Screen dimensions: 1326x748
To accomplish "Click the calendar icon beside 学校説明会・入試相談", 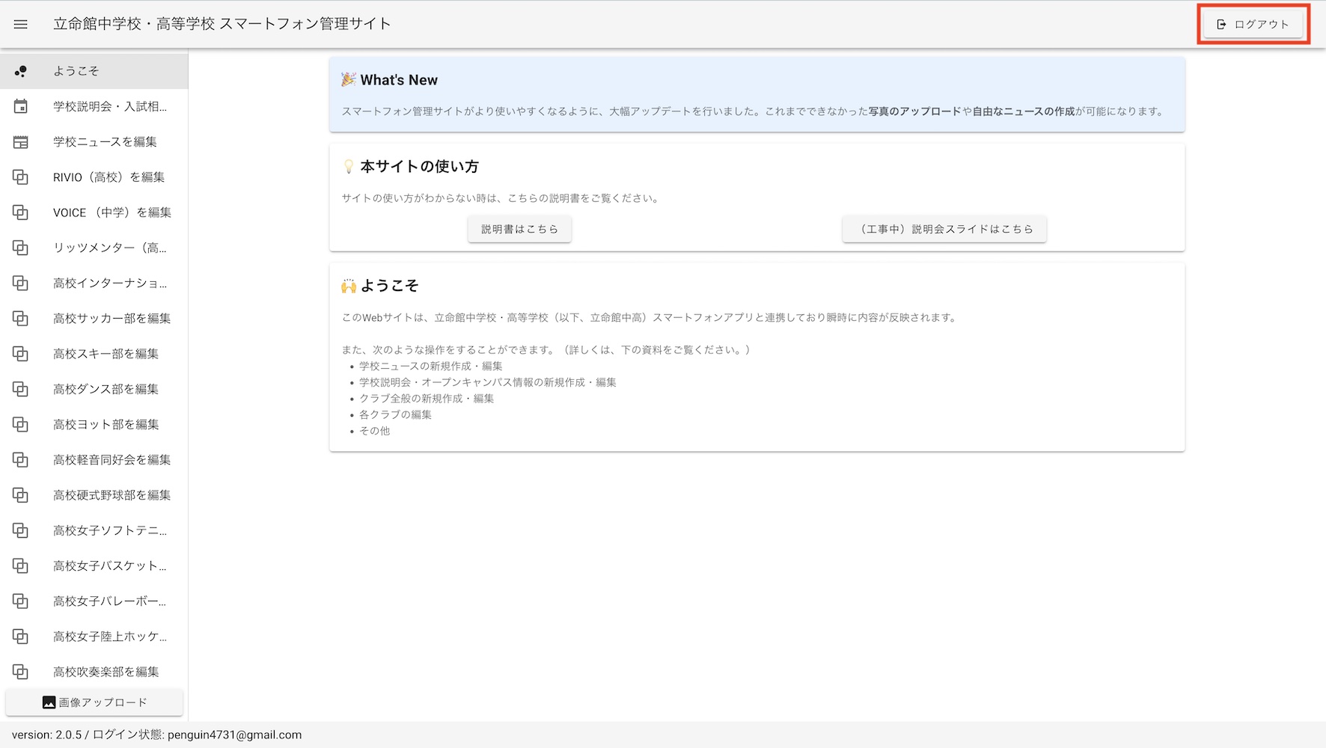I will [x=20, y=106].
